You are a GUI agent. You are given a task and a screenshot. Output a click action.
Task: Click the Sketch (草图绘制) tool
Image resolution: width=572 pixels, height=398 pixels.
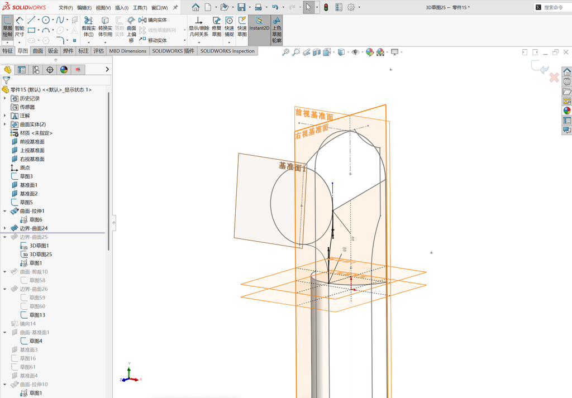point(7,27)
